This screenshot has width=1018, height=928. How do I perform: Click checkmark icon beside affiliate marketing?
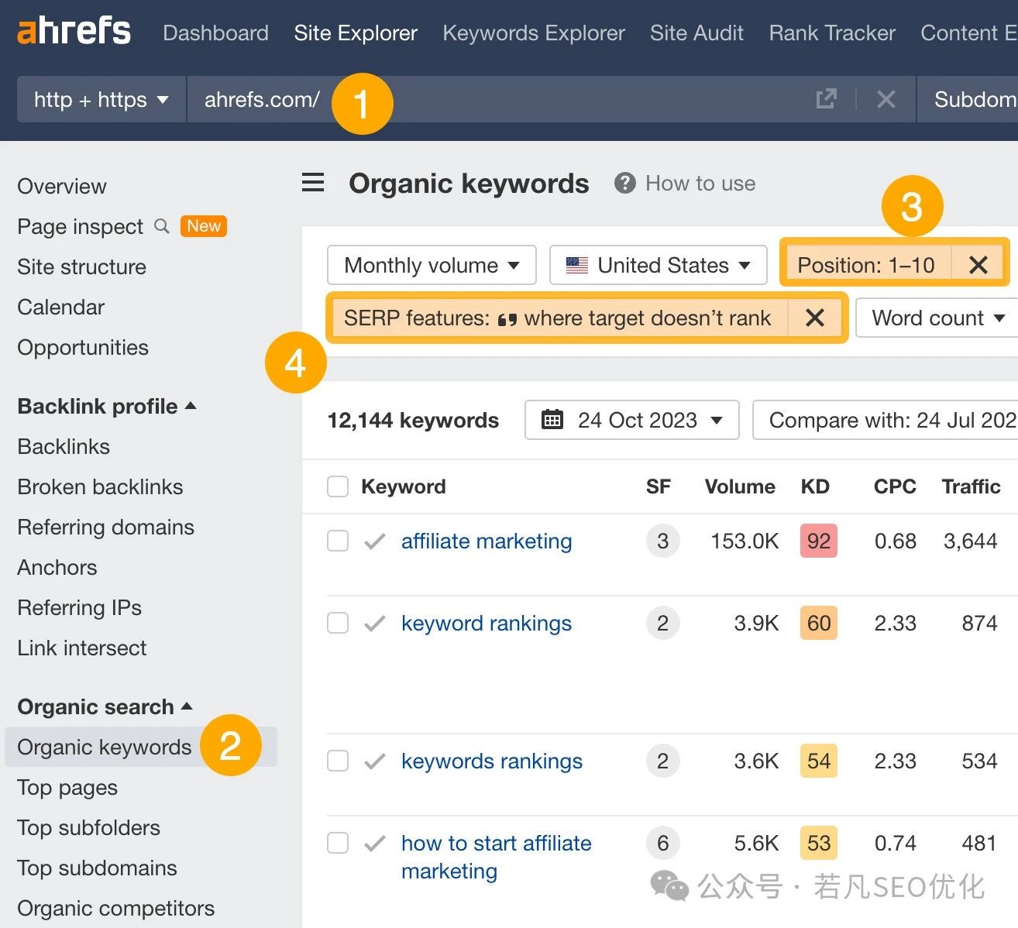tap(375, 541)
